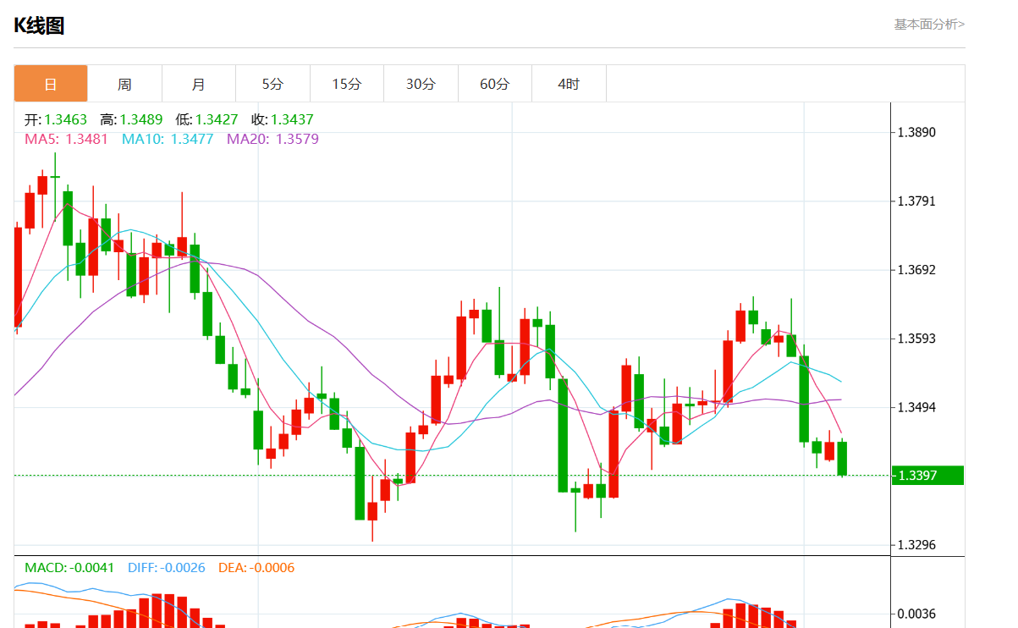Click the MA5: 1.3481 label
The width and height of the screenshot is (1018, 628).
tap(66, 139)
